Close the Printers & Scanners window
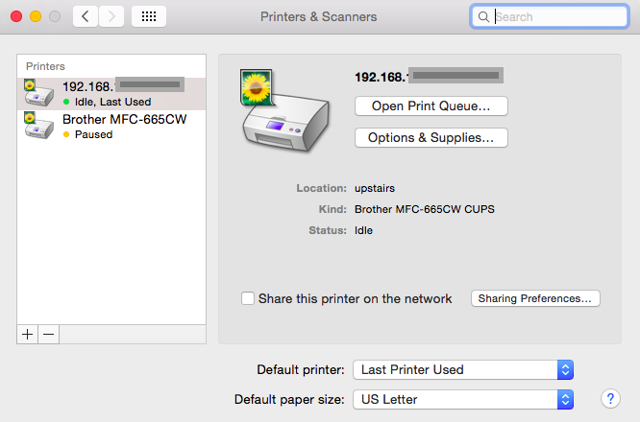 16,16
